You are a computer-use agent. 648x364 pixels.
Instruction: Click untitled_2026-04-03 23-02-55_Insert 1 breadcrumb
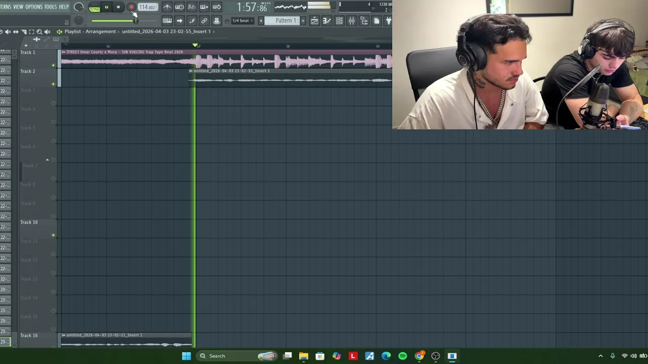pos(166,31)
